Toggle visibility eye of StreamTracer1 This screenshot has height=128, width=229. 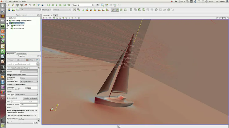pos(7,23)
